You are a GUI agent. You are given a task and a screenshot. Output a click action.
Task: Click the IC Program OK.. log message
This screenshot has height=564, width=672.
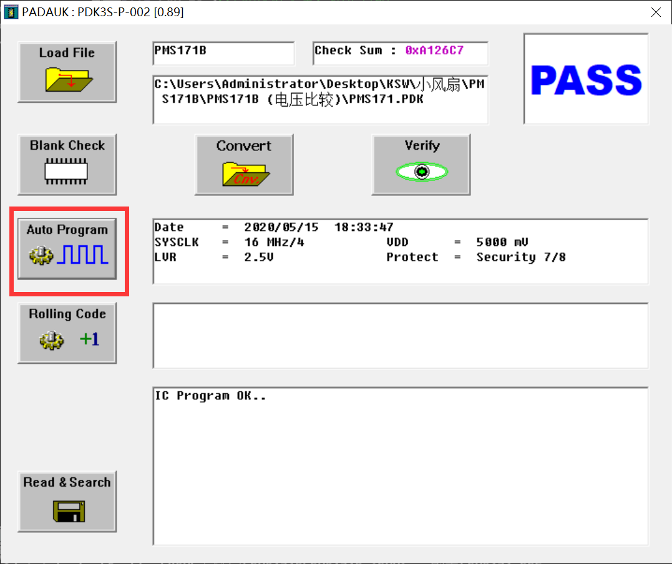[x=210, y=396]
